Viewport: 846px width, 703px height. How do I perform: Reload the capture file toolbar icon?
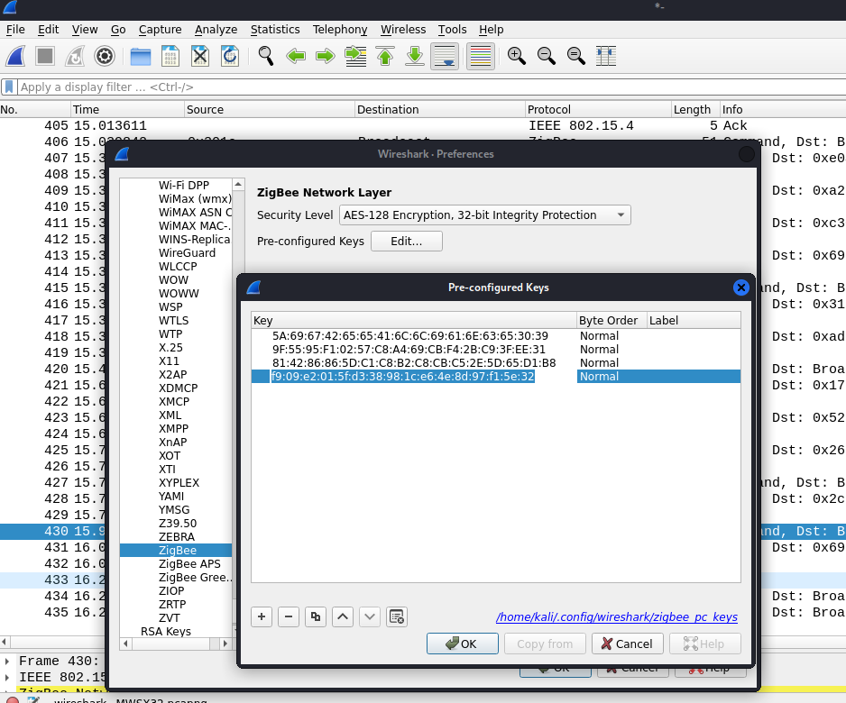click(230, 56)
